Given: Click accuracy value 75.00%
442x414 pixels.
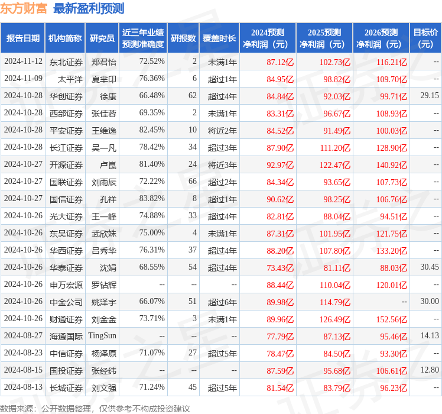Looking at the screenshot, I should (x=152, y=233).
